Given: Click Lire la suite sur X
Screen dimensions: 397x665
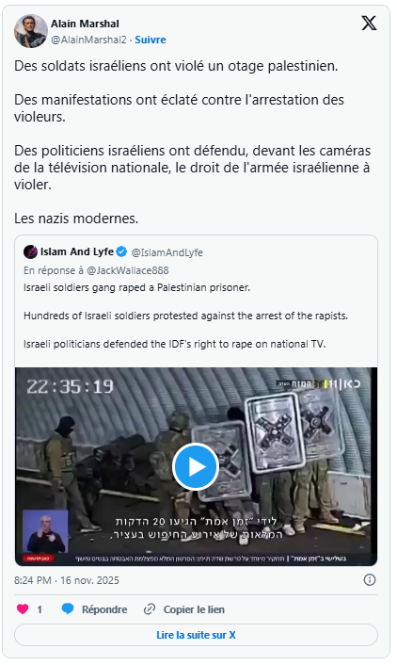Looking at the screenshot, I should (196, 635).
